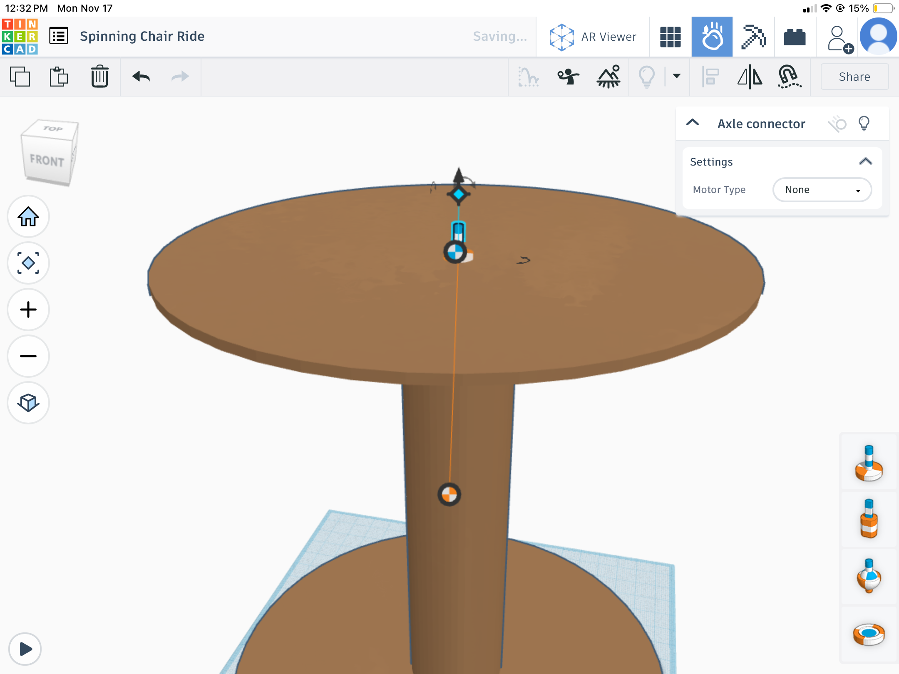The height and width of the screenshot is (674, 899).
Task: Open the toolbar lightbulb dropdown arrow
Action: click(677, 76)
